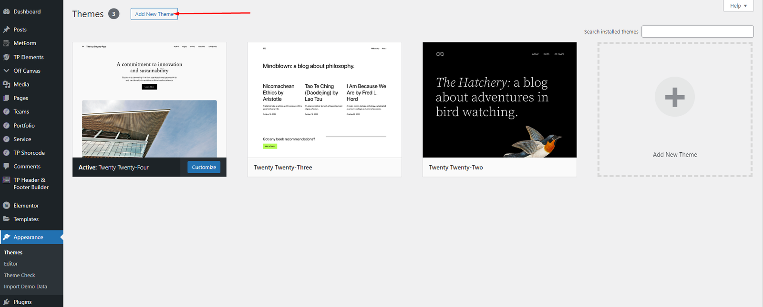This screenshot has width=763, height=307.
Task: Click the Dashboard gauge icon in sidebar
Action: [7, 11]
